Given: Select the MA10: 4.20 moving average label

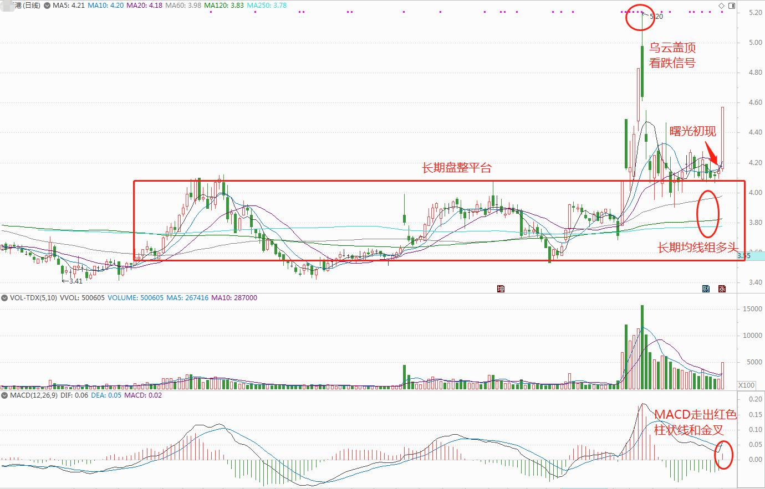Looking at the screenshot, I should [x=105, y=6].
